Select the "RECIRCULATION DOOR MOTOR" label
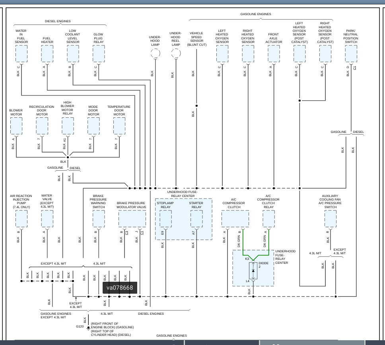385x345 pixels. point(42,110)
